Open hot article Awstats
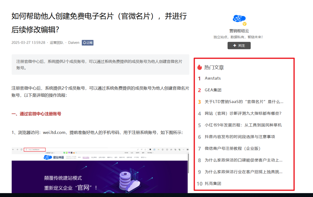This screenshot has height=197, width=313. [x=213, y=78]
